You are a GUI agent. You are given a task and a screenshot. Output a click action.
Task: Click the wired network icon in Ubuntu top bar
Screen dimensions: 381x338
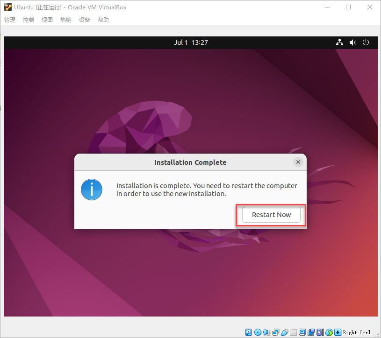339,42
